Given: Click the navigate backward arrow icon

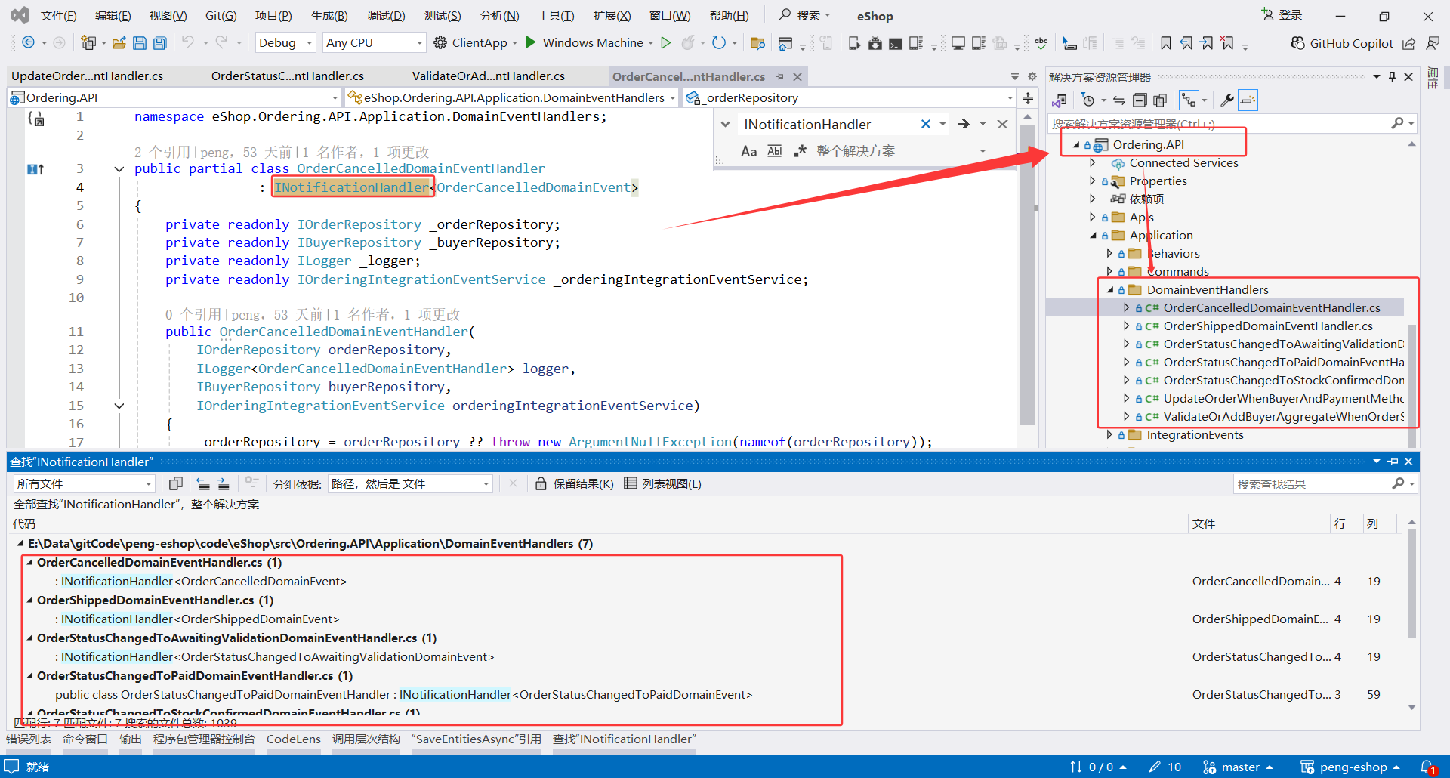Looking at the screenshot, I should [x=28, y=43].
